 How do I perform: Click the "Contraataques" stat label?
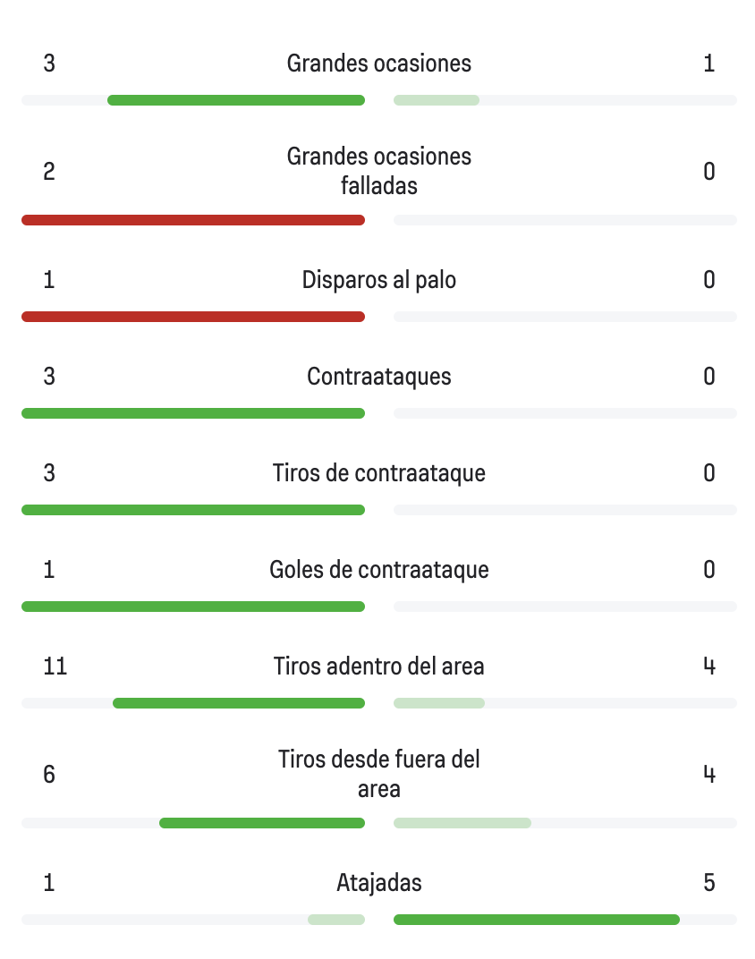378,377
